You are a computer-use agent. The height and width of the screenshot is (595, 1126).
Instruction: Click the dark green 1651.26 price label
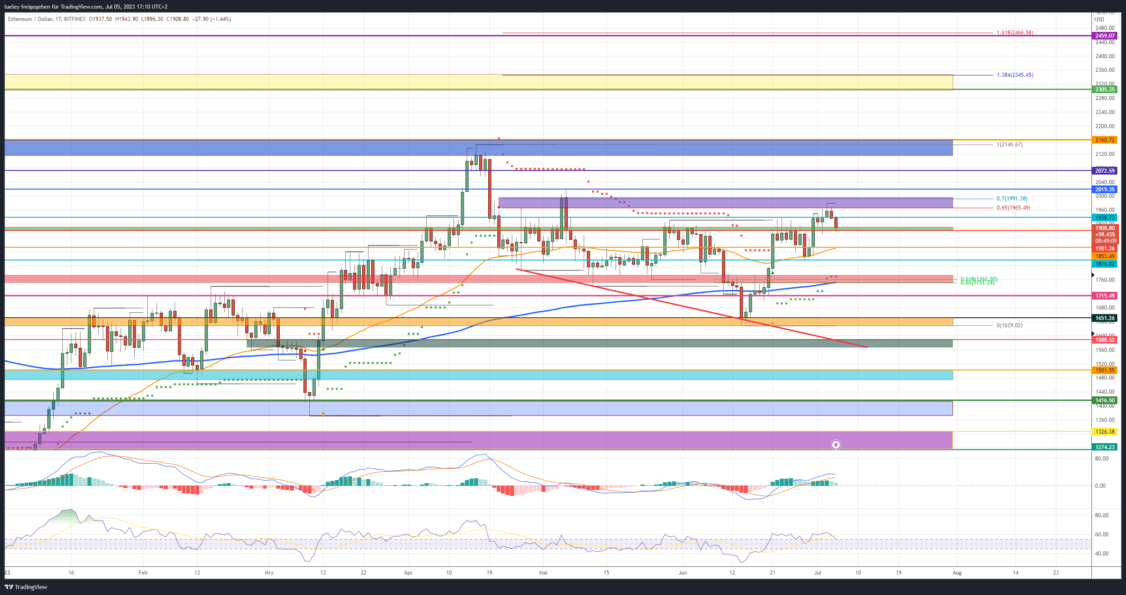[x=1105, y=318]
